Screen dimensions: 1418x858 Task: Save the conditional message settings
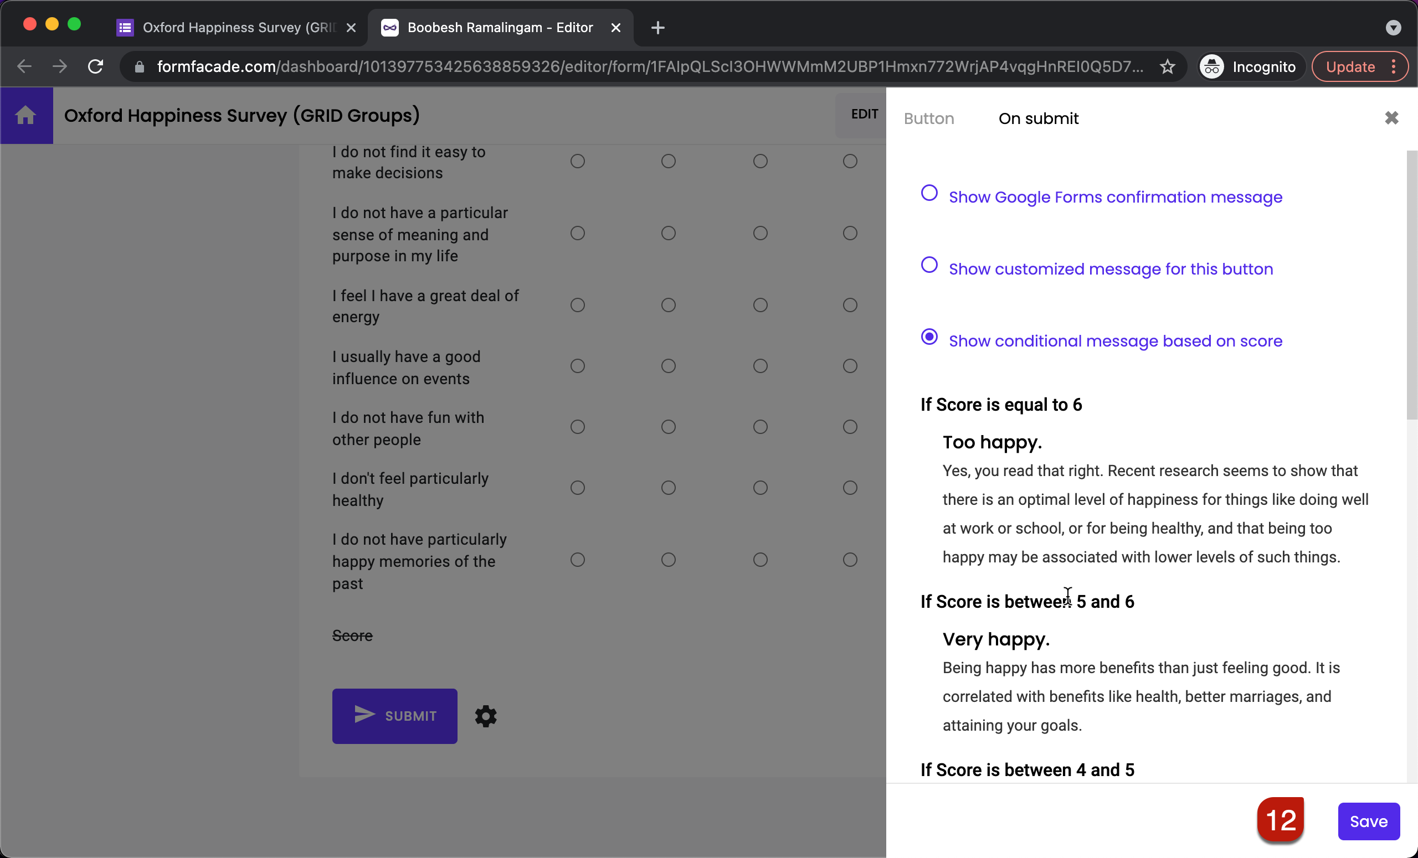coord(1369,820)
